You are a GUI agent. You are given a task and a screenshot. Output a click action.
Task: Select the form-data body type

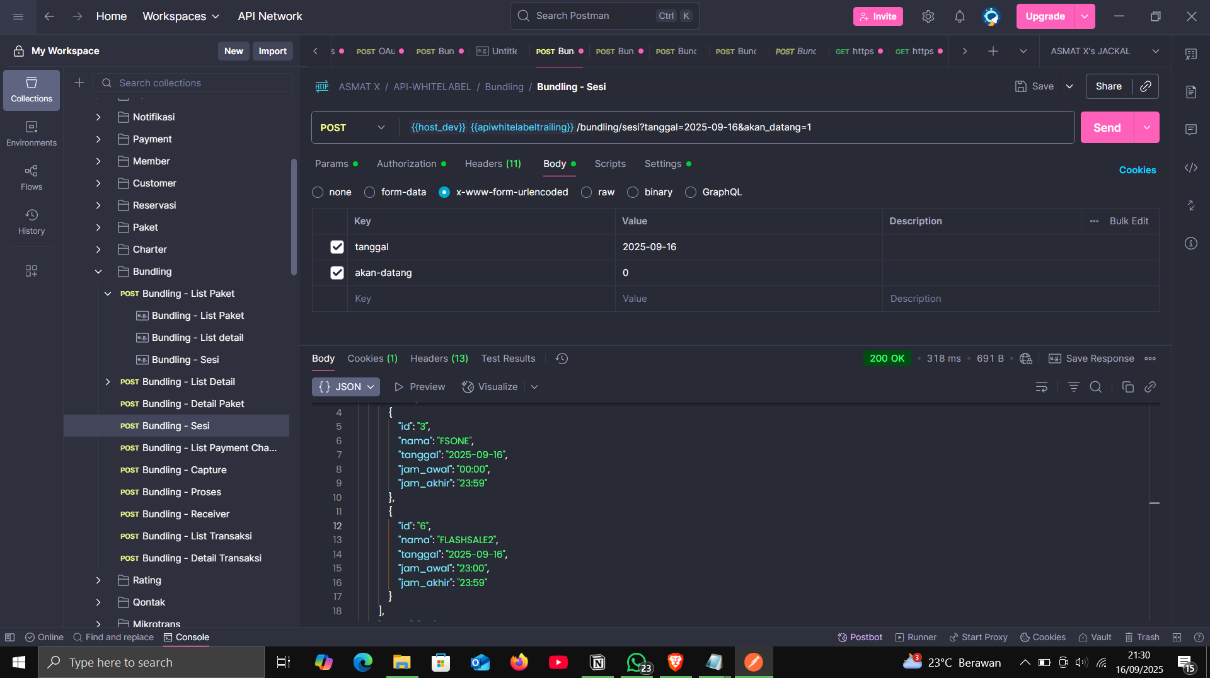(x=369, y=192)
